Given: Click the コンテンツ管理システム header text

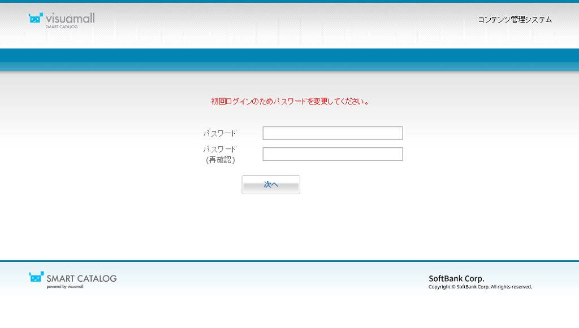Looking at the screenshot, I should [515, 20].
